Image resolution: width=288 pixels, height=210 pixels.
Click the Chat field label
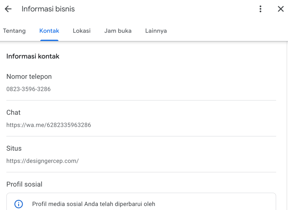13,113
